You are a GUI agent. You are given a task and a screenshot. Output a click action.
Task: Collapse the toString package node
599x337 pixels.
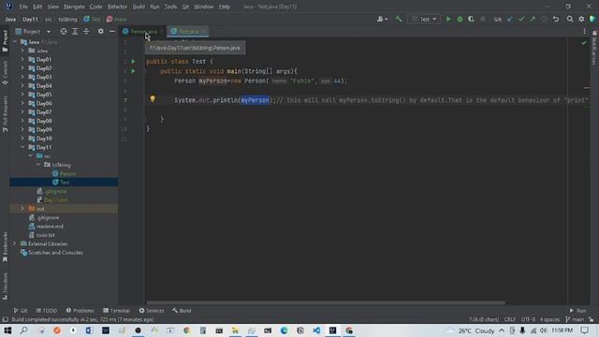tap(38, 165)
